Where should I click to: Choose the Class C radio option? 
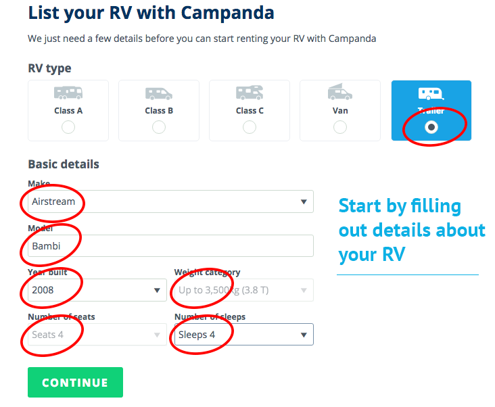(x=250, y=128)
